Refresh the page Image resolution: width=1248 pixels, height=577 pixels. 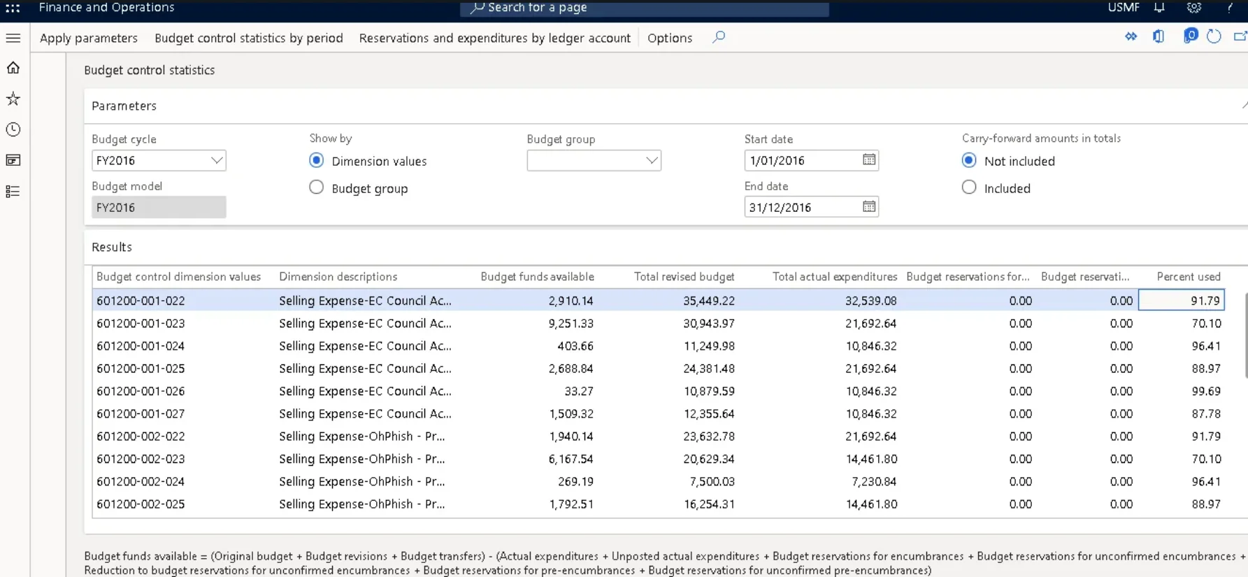[1214, 36]
